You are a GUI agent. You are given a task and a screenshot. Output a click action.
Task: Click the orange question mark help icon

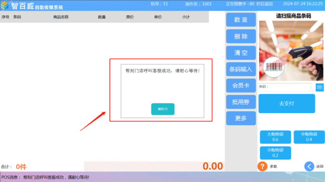262,166
